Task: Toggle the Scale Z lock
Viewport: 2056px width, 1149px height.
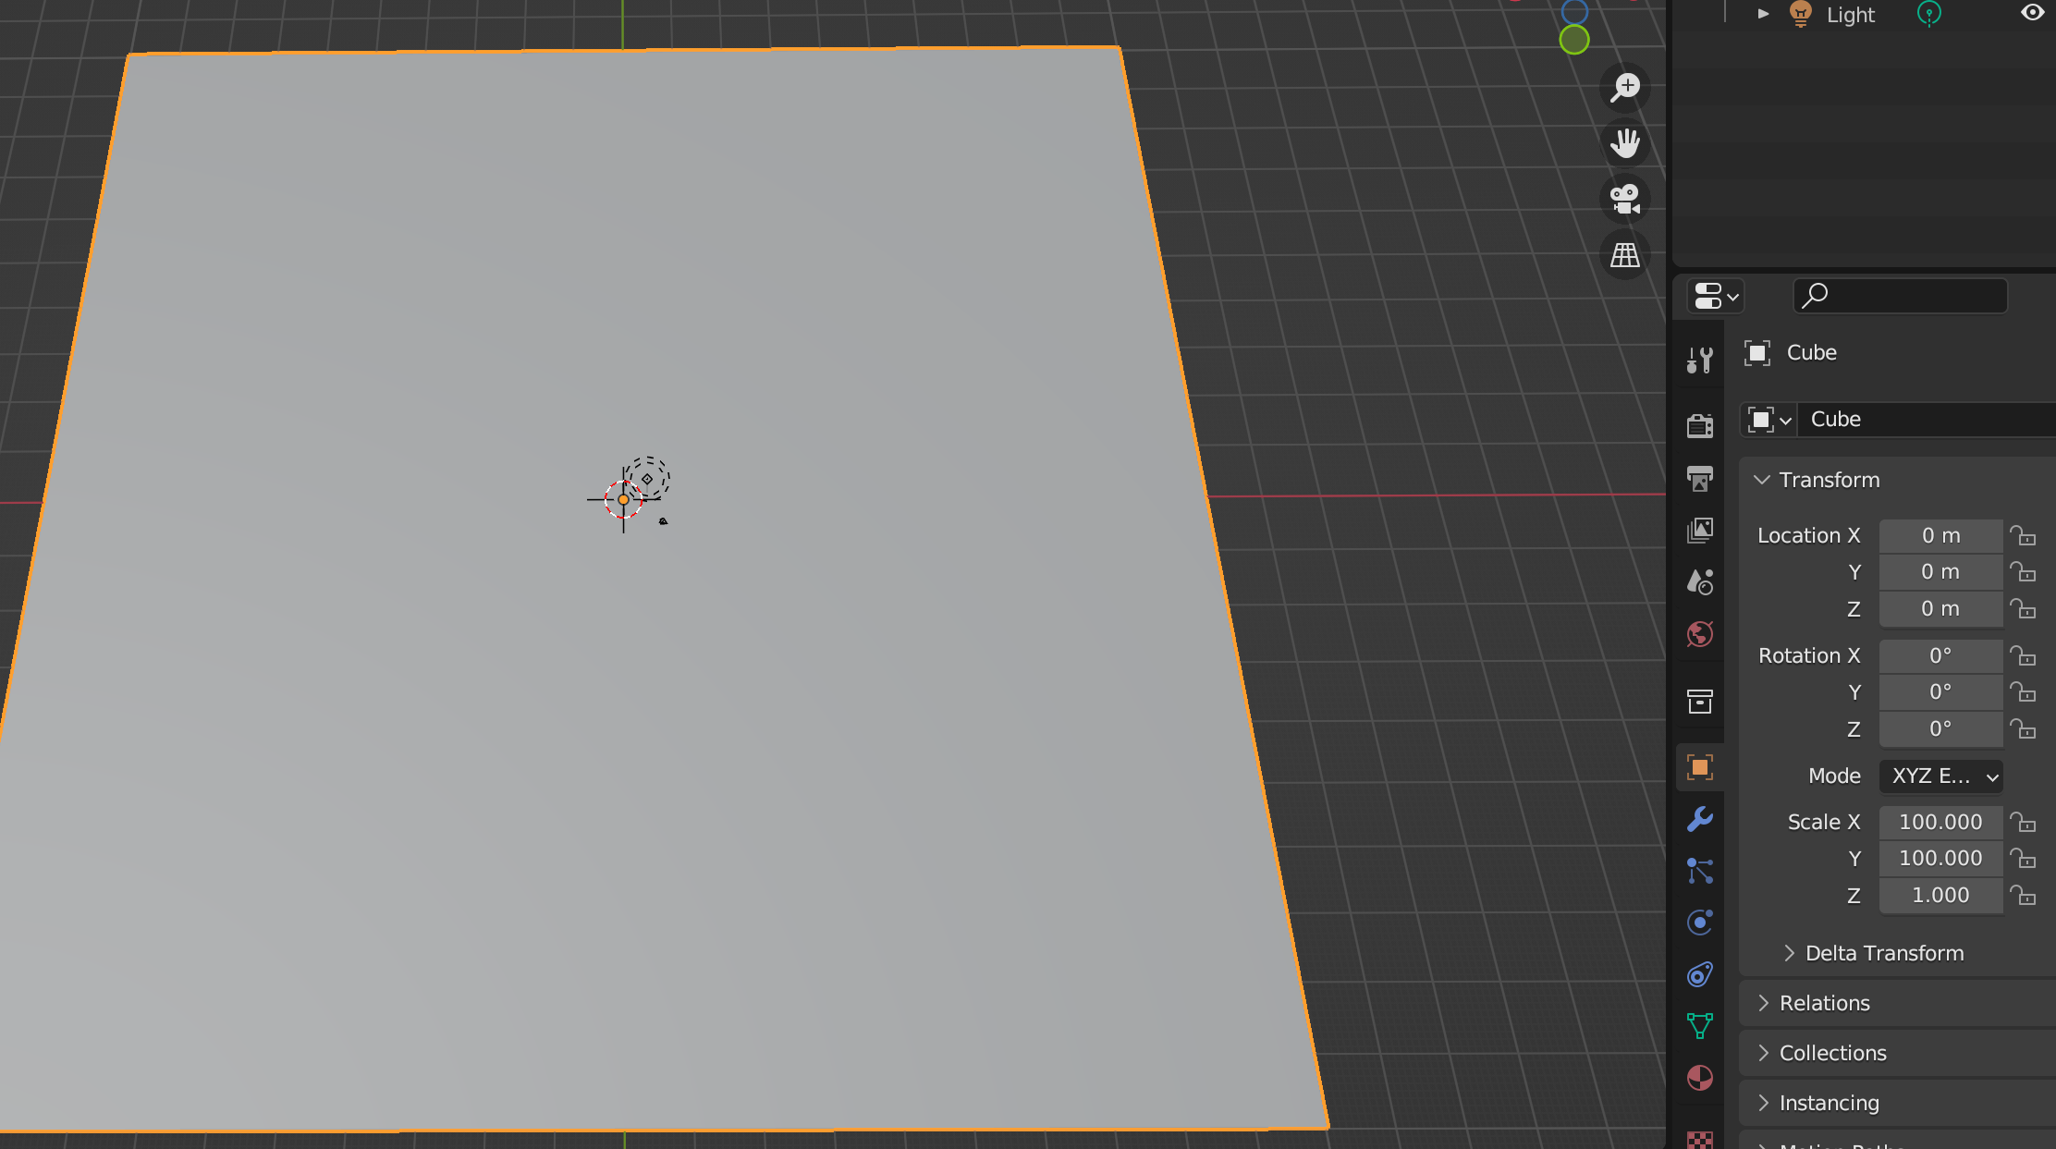Action: (2023, 896)
